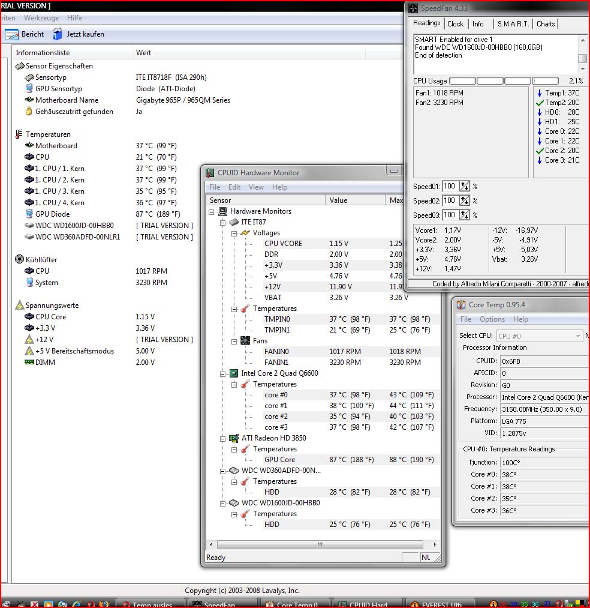Collapse the Fans node in CPUID

coord(234,342)
